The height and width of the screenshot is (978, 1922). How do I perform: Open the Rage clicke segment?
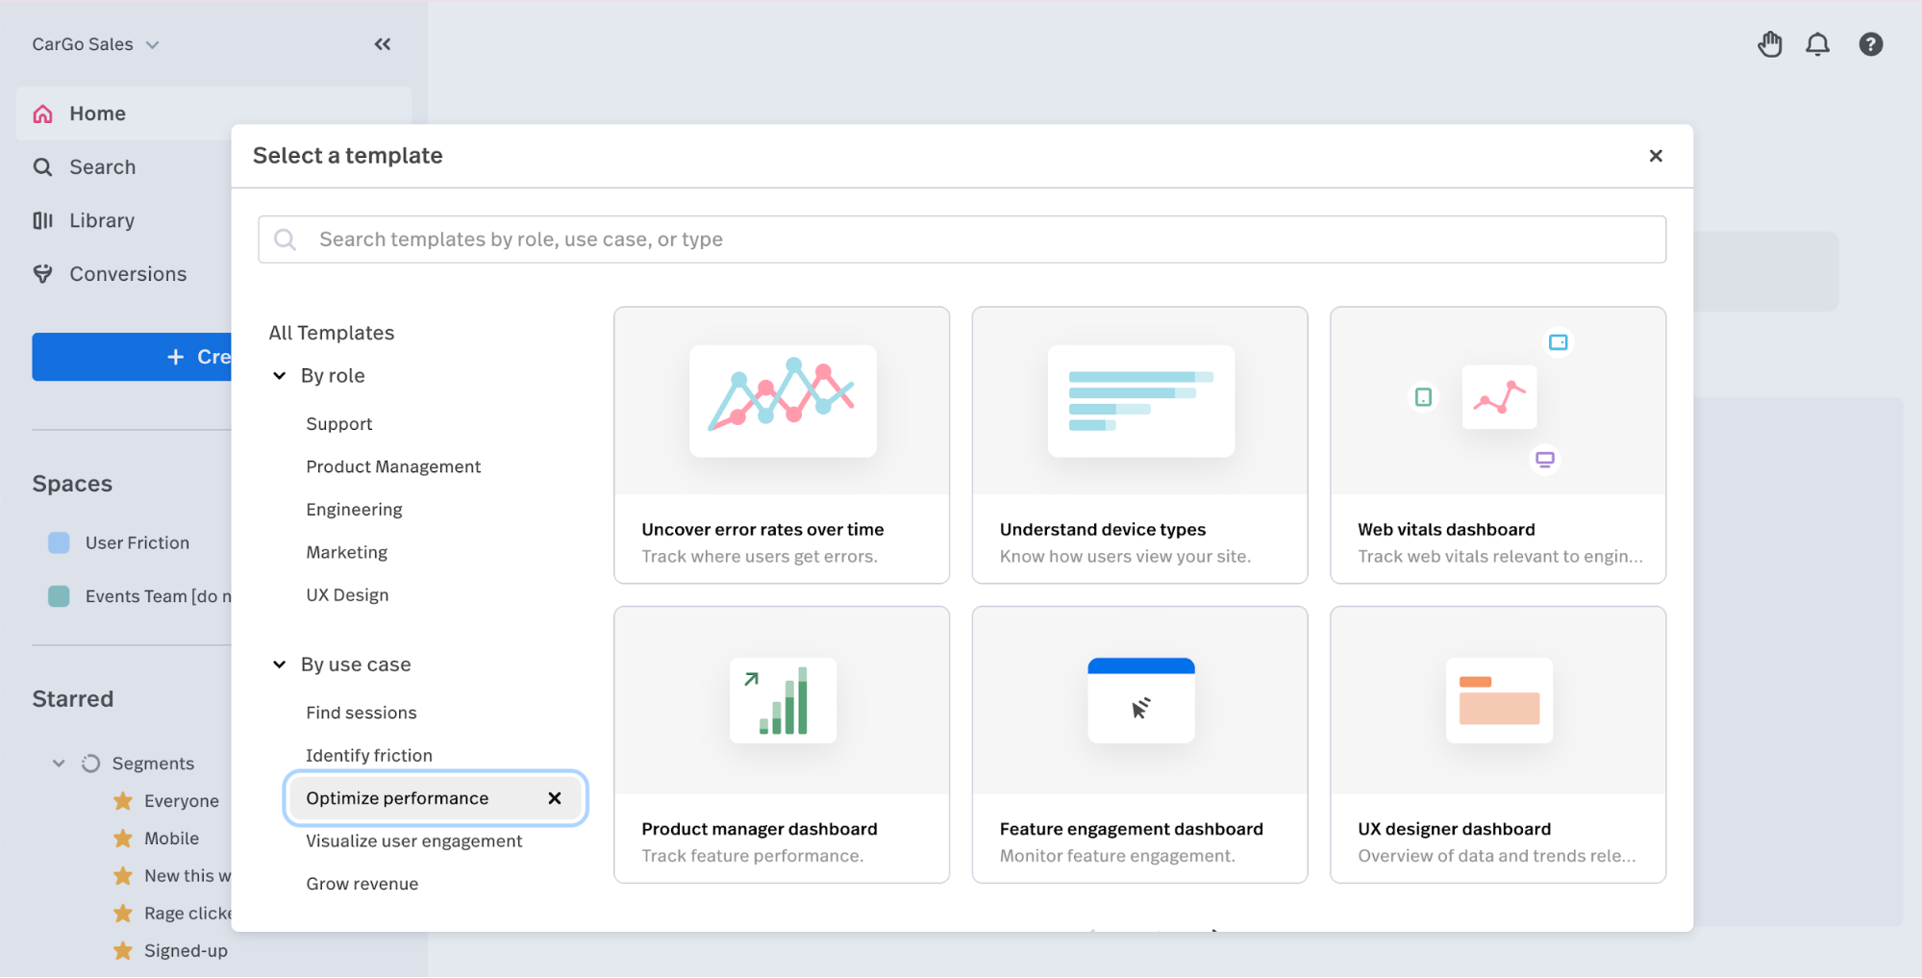pos(187,914)
